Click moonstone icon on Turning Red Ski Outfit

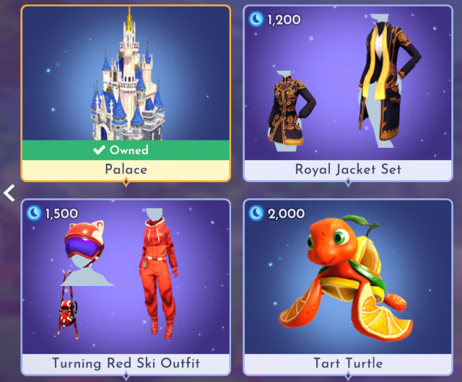(34, 213)
